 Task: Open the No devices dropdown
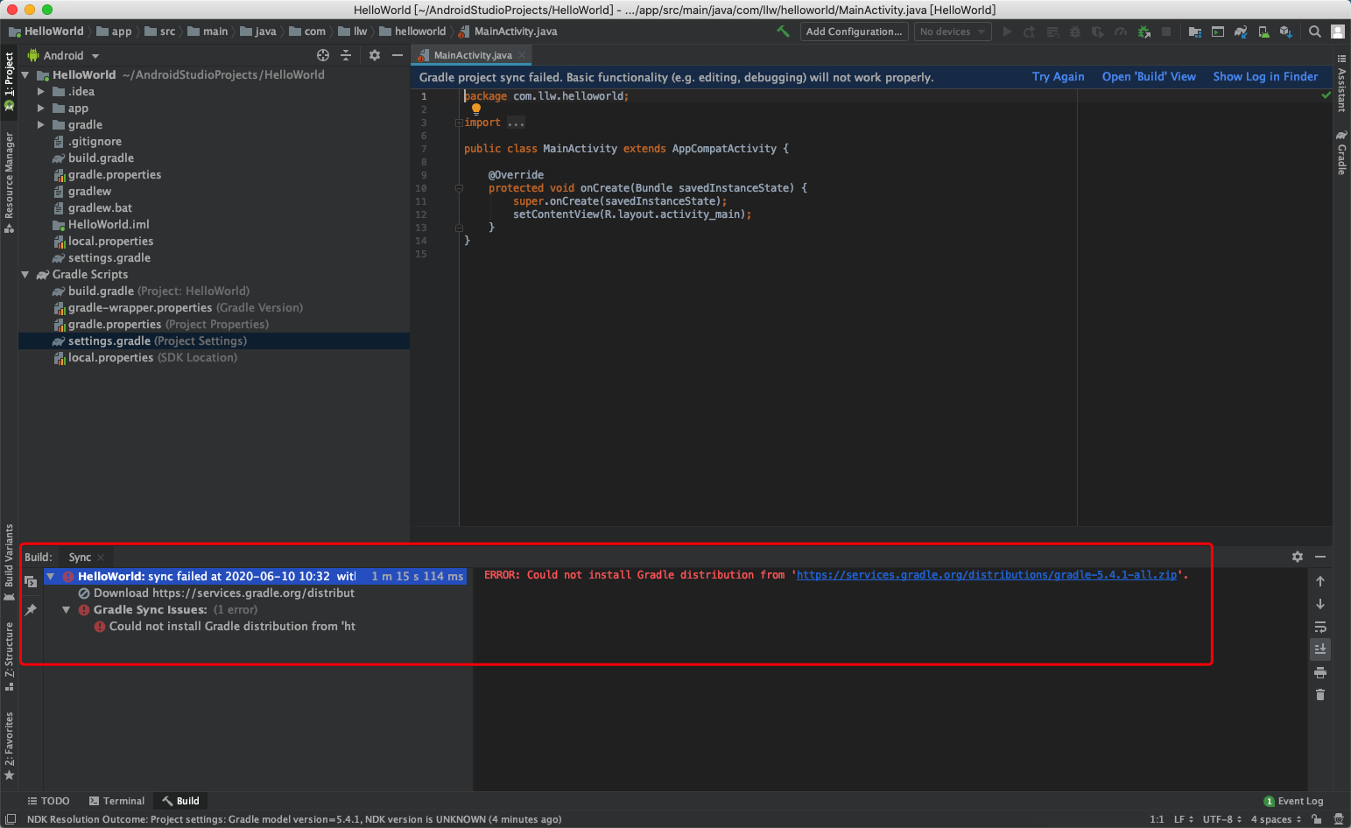(953, 32)
